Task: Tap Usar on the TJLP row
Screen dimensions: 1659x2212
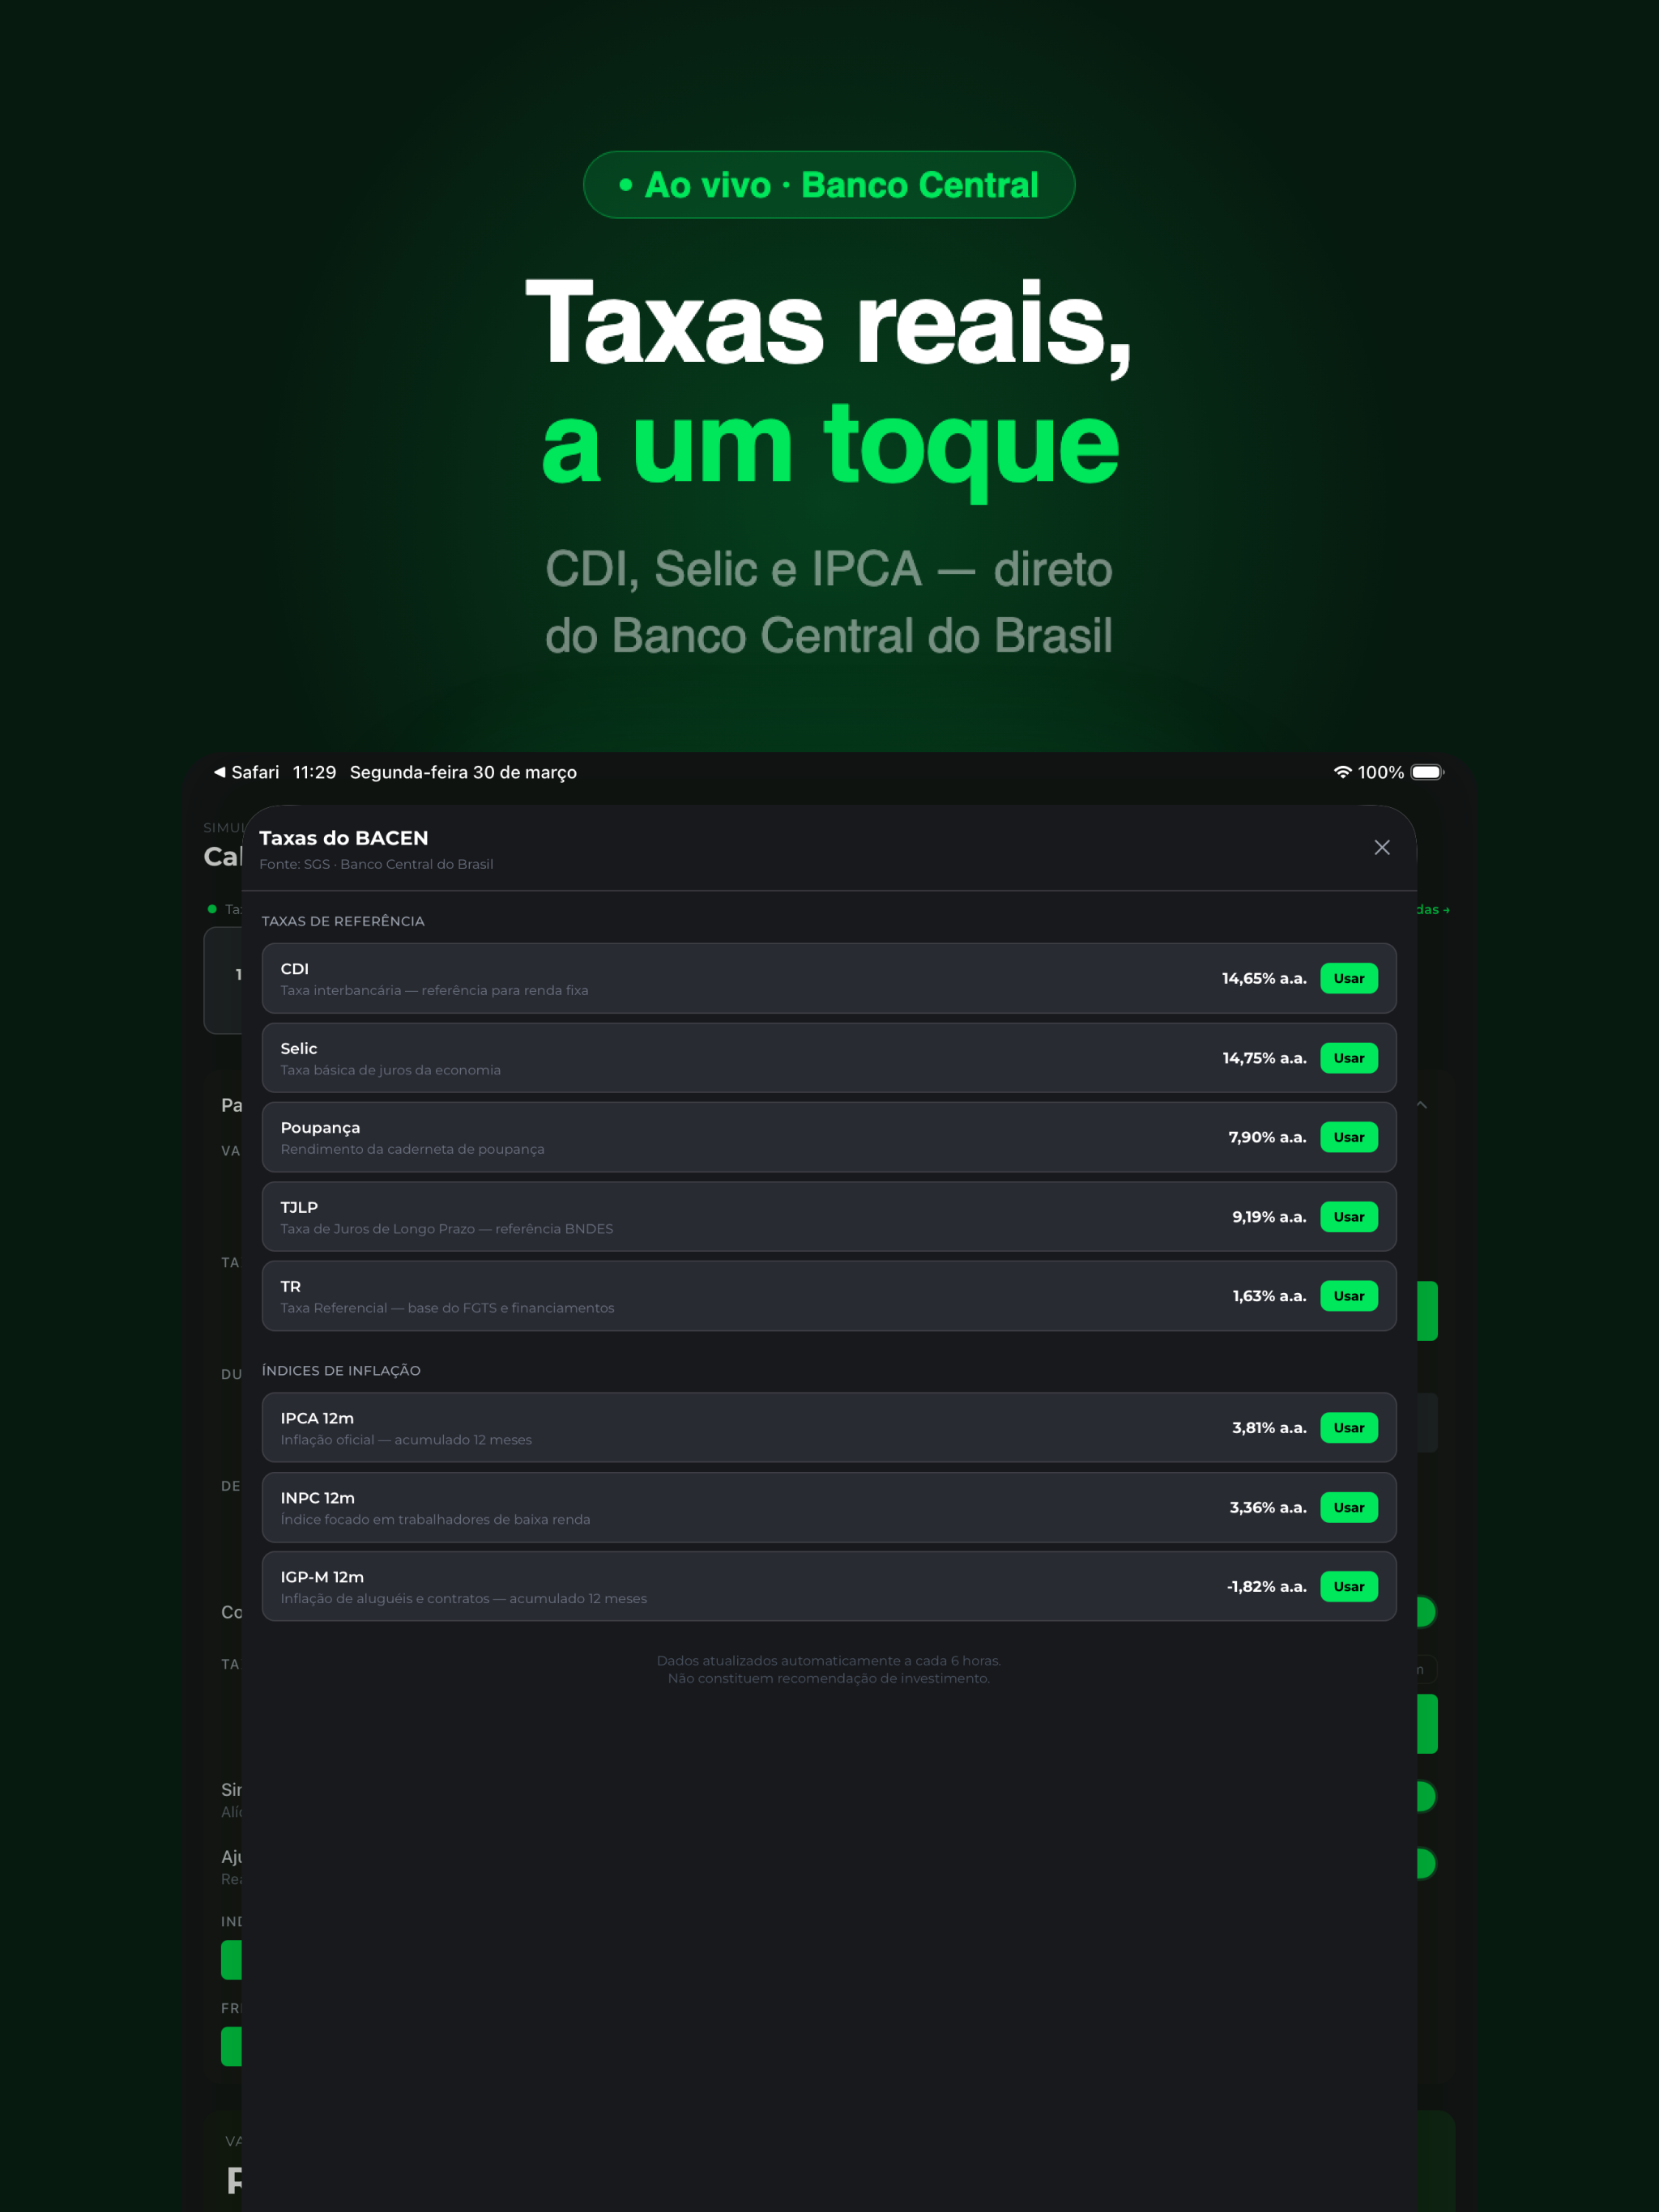Action: 1349,1217
